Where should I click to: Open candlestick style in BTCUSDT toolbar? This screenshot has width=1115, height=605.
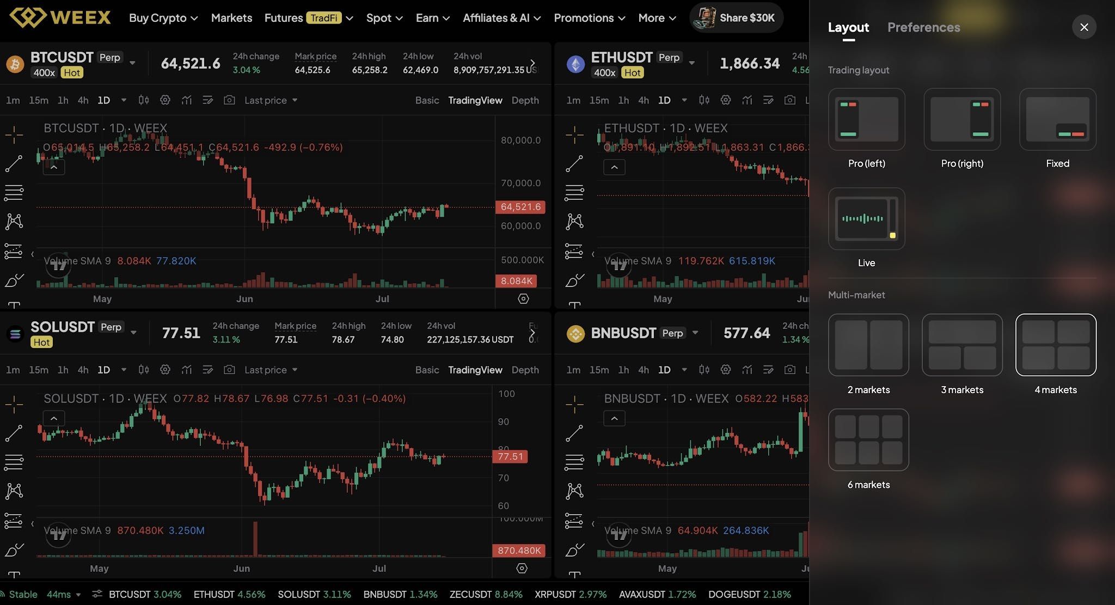pos(144,100)
